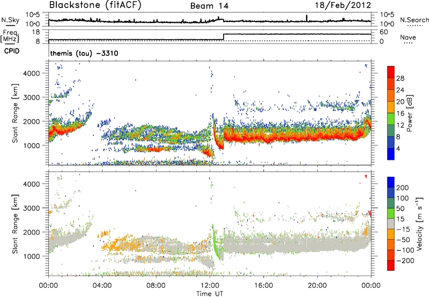Click the "Beam 14" heading
The image size is (429, 297).
(x=209, y=6)
